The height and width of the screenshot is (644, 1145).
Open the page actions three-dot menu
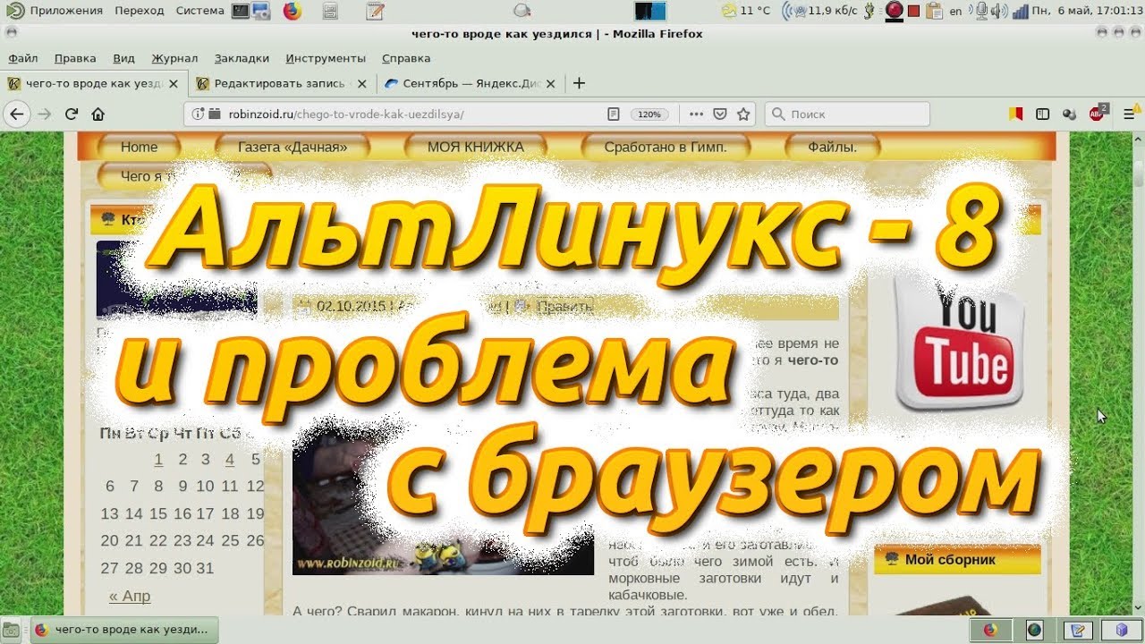pos(697,114)
